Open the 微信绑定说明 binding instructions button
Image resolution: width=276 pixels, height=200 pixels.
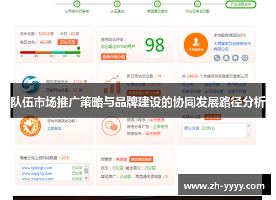pos(141,159)
